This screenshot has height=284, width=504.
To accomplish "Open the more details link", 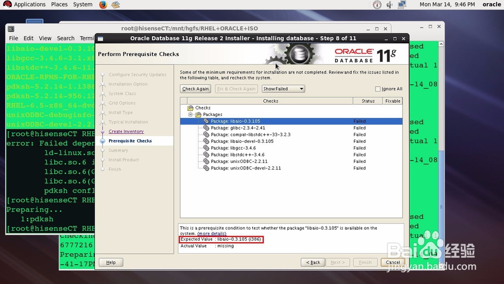I will point(212,234).
